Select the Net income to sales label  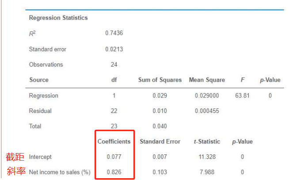tap(59, 172)
